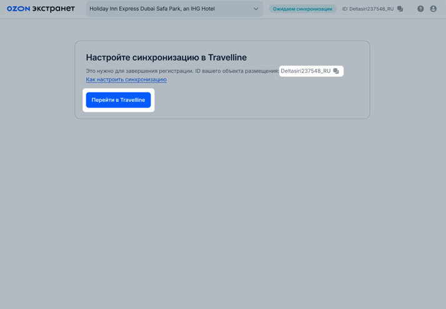Click the OZON экстранет logo

pyautogui.click(x=41, y=9)
